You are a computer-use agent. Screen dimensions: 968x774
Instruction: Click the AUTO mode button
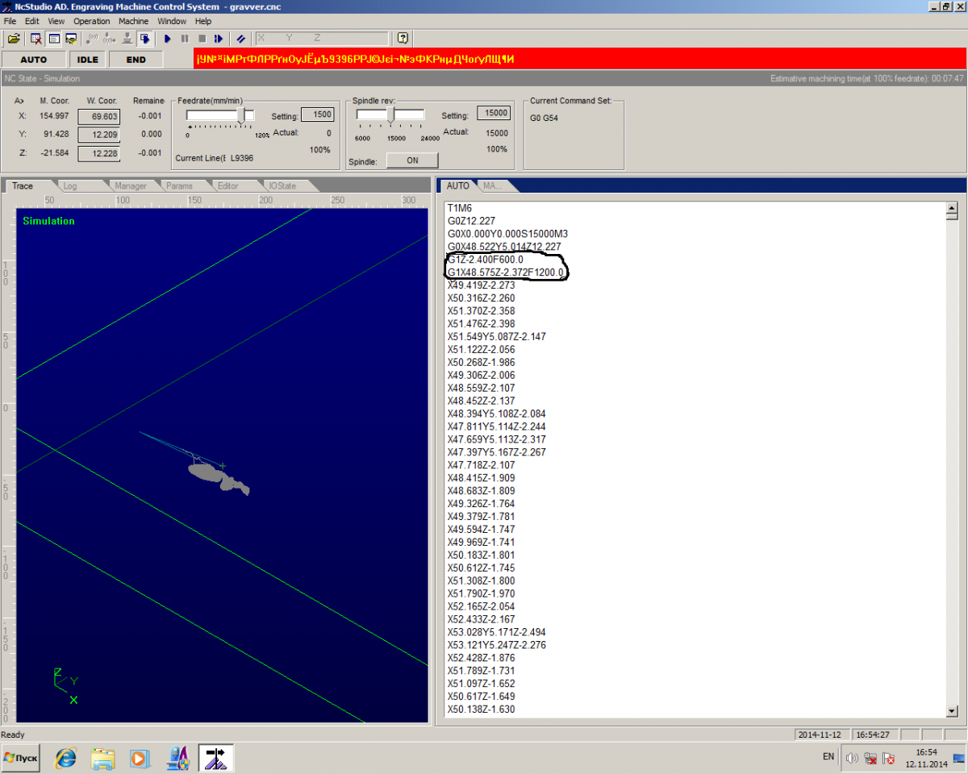(34, 60)
